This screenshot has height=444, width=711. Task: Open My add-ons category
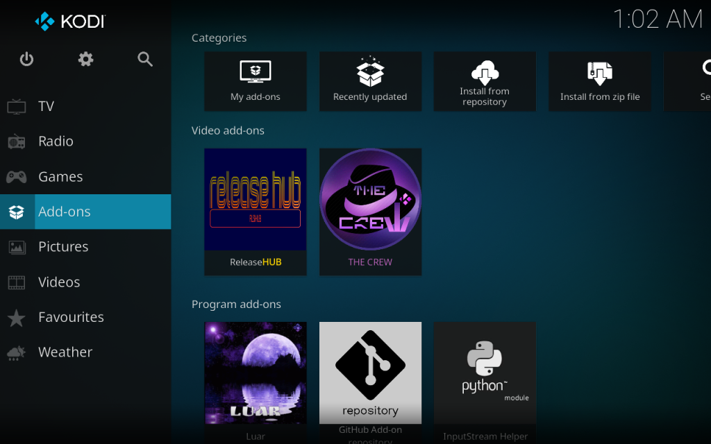[256, 81]
